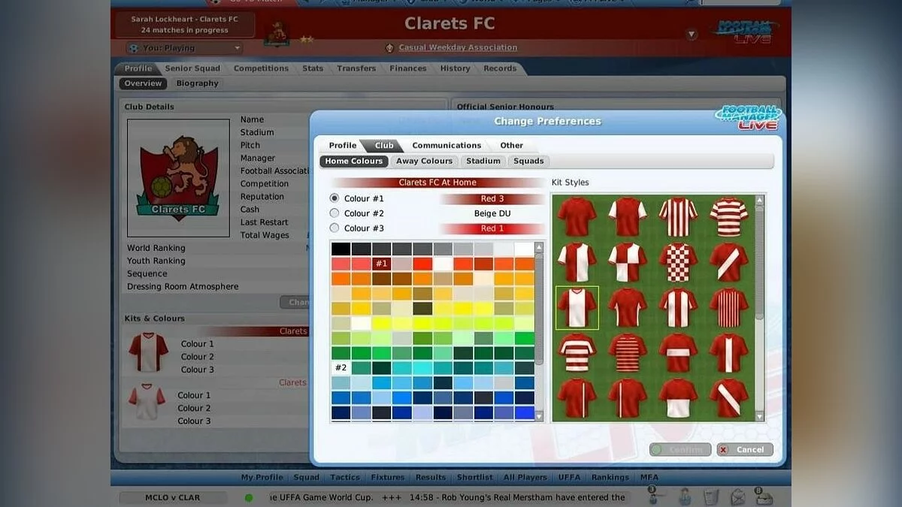Expand the round arrow menu near Clarets FC title

point(692,35)
